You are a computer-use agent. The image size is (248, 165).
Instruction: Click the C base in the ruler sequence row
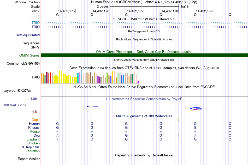pos(230,15)
